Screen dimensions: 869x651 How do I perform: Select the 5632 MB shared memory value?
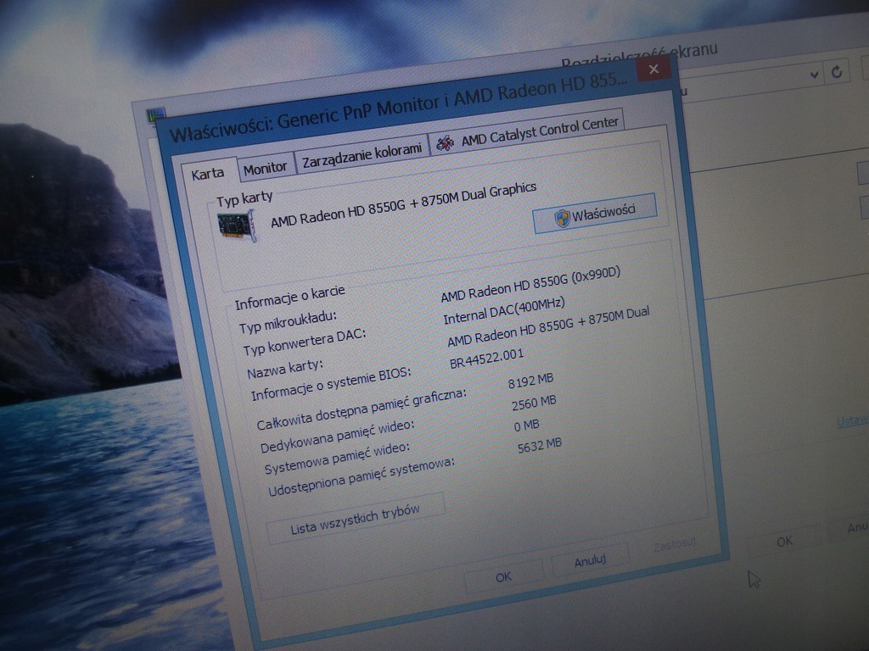pos(539,446)
